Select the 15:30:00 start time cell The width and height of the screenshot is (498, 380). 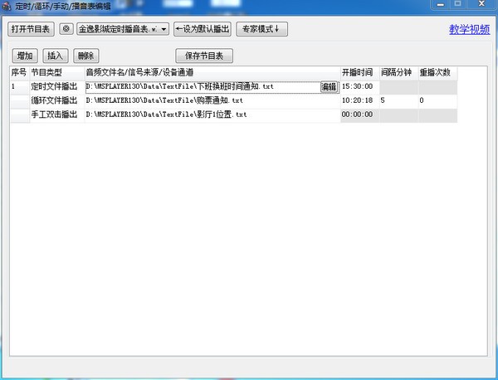tap(360, 86)
